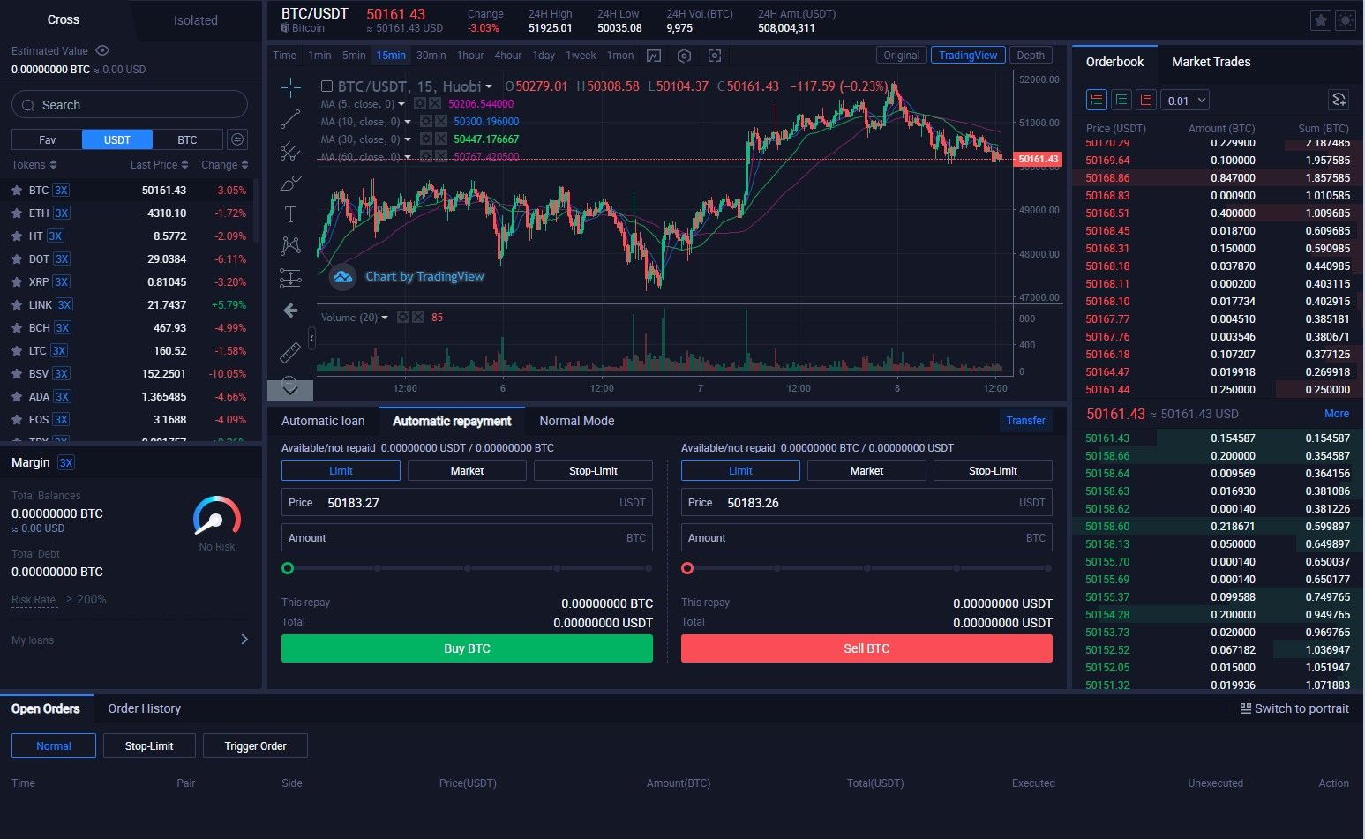Choose Market order type on sell side
Viewport: 1365px width, 839px height.
coord(866,470)
